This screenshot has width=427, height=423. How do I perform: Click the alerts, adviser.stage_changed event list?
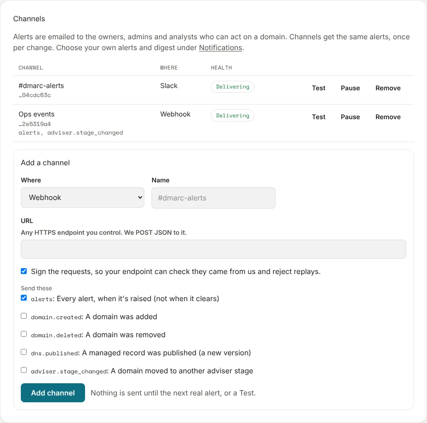tap(71, 133)
